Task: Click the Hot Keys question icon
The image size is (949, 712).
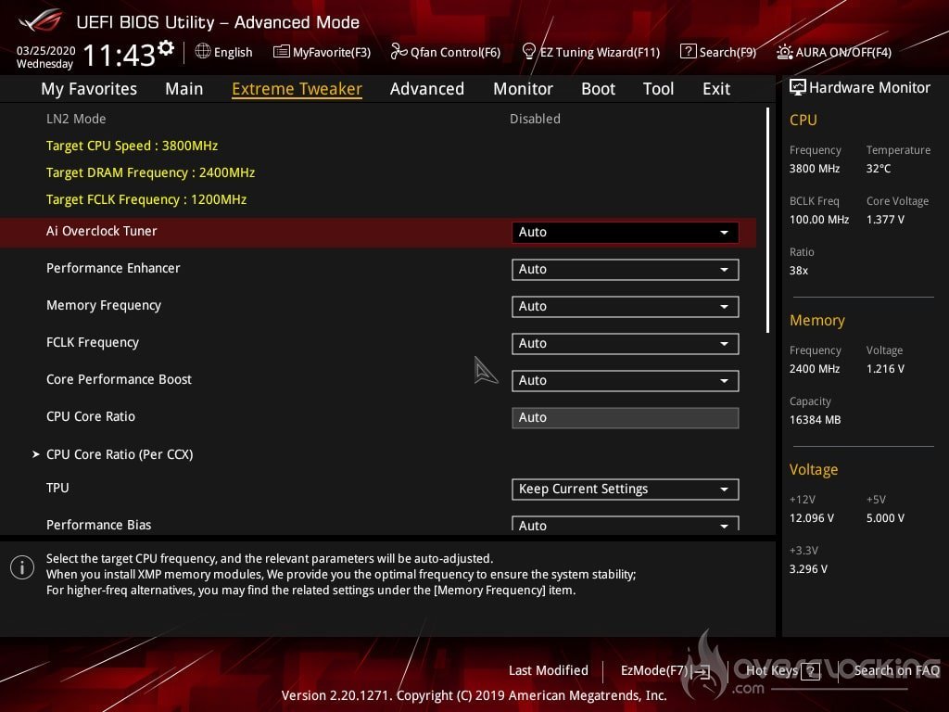Action: (x=810, y=671)
